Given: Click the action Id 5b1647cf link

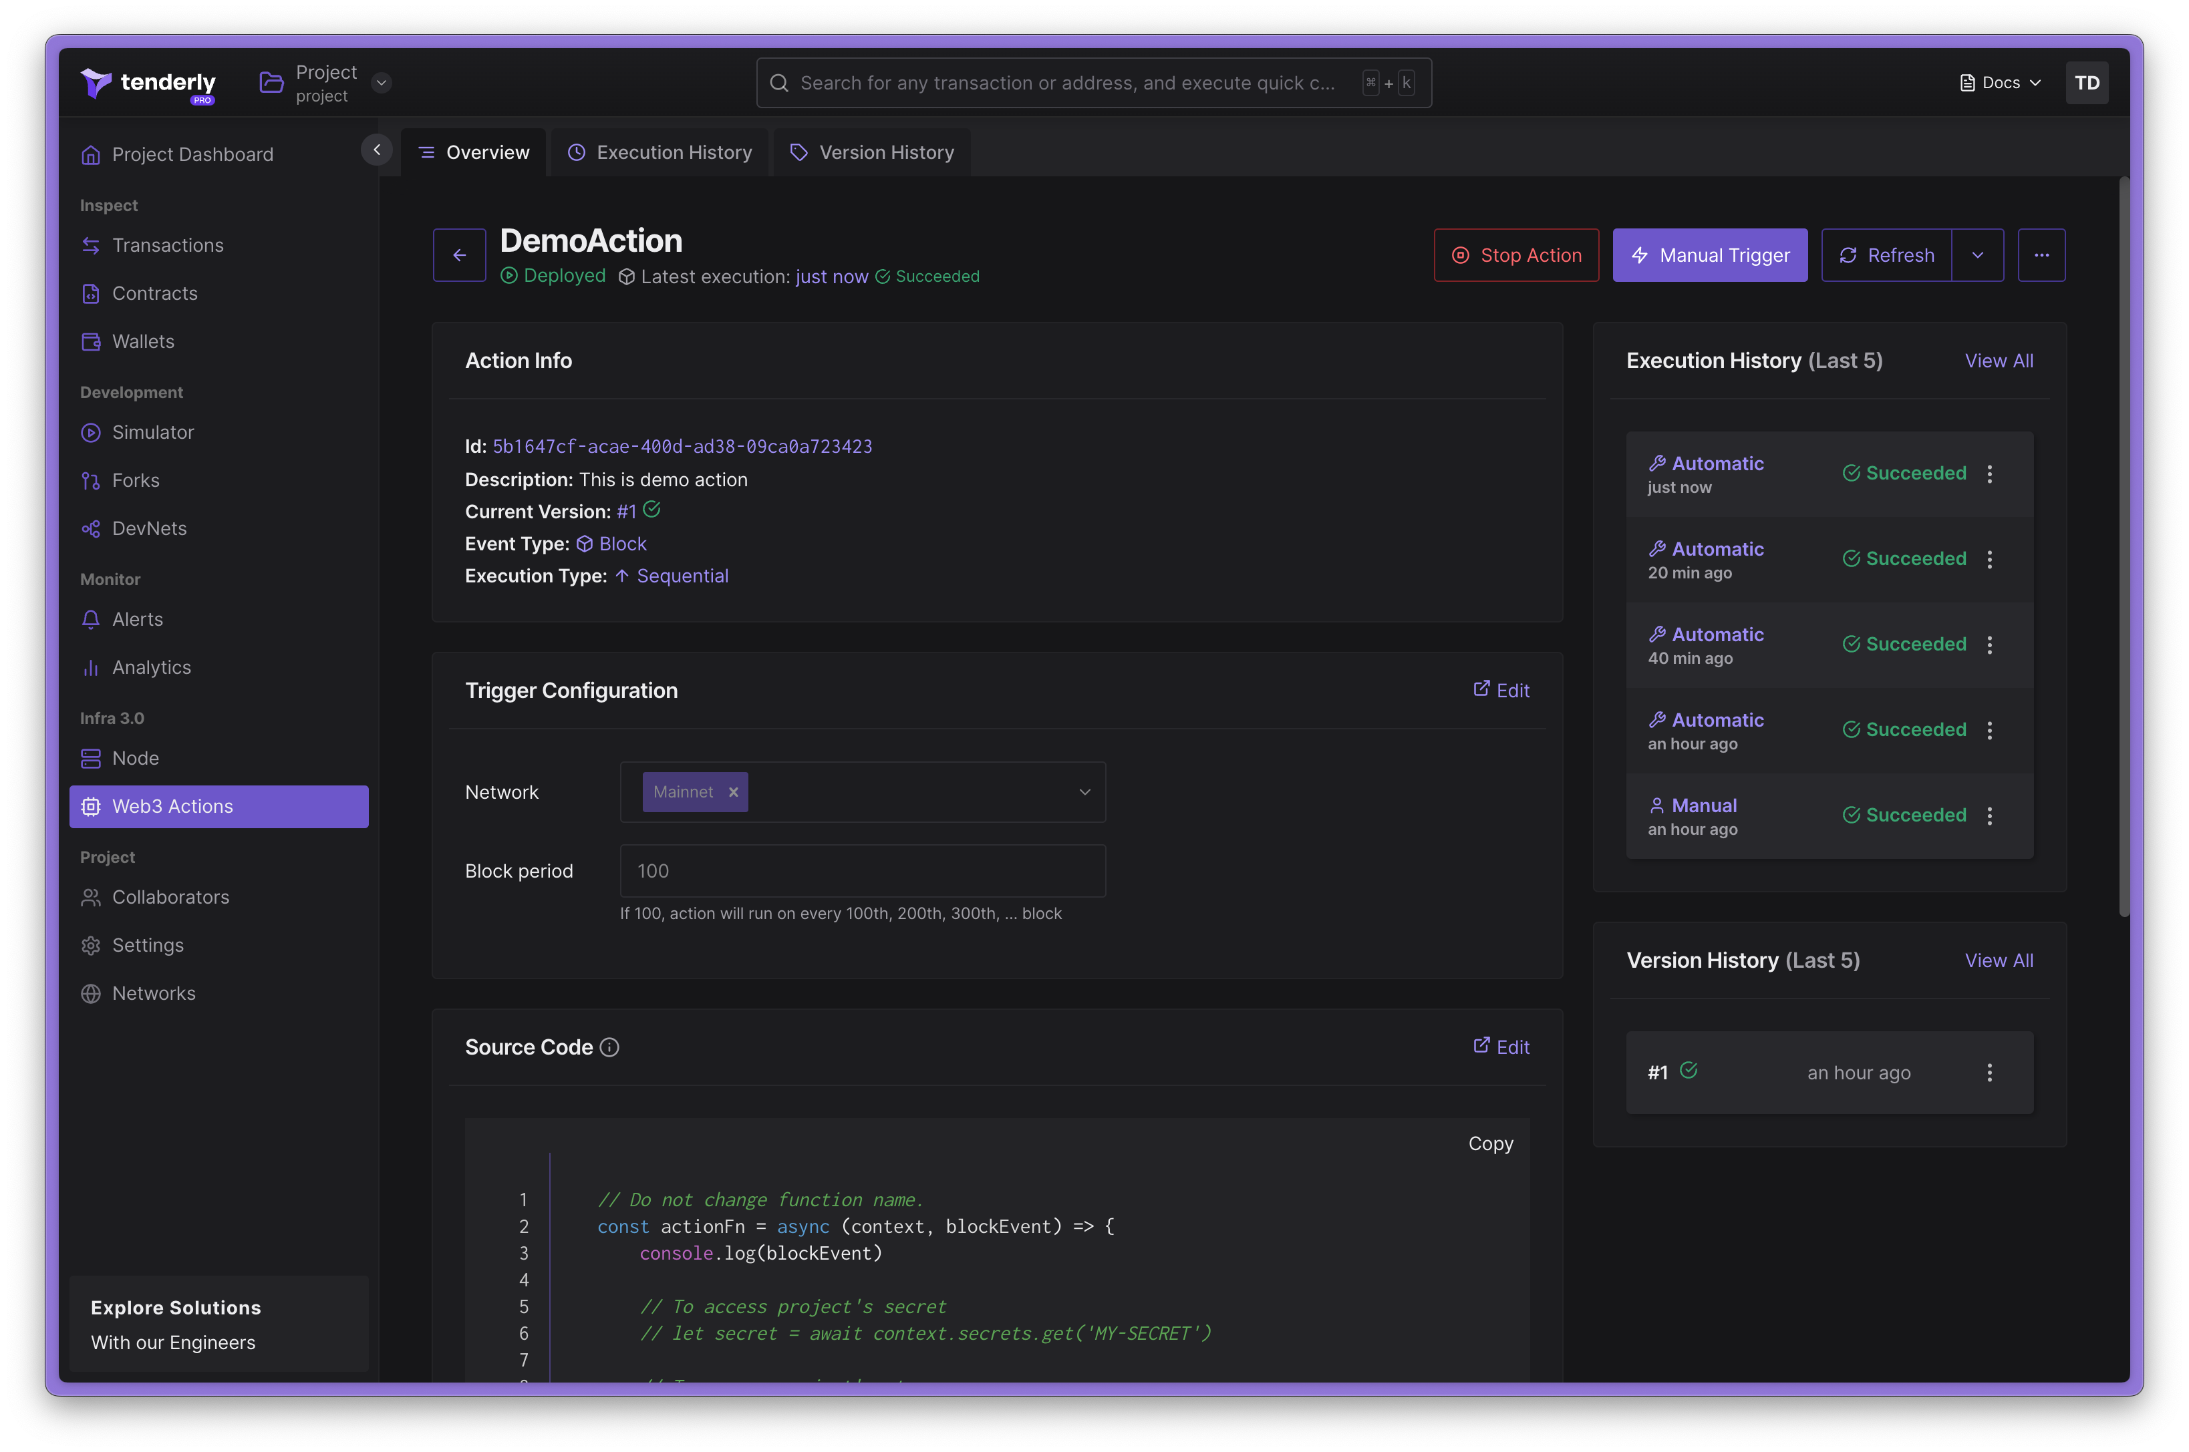Looking at the screenshot, I should coord(682,446).
